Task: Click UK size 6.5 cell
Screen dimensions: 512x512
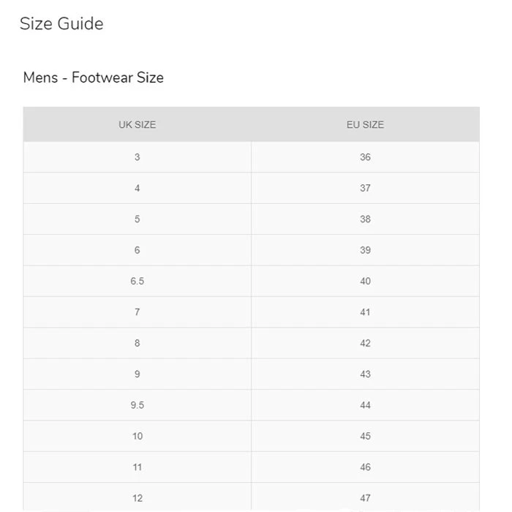Action: click(137, 281)
